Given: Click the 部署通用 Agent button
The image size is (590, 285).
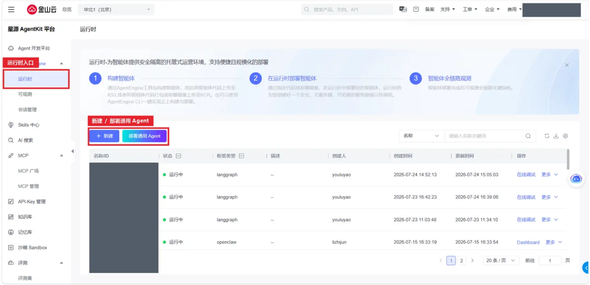Looking at the screenshot, I should tap(144, 136).
